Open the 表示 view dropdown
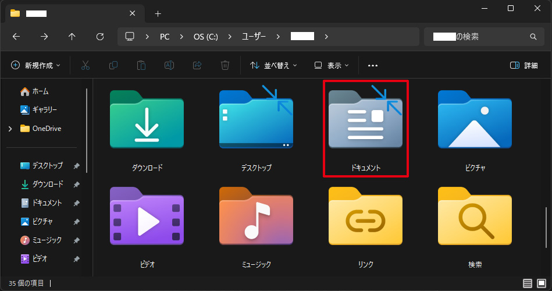The width and height of the screenshot is (552, 291). [x=332, y=65]
